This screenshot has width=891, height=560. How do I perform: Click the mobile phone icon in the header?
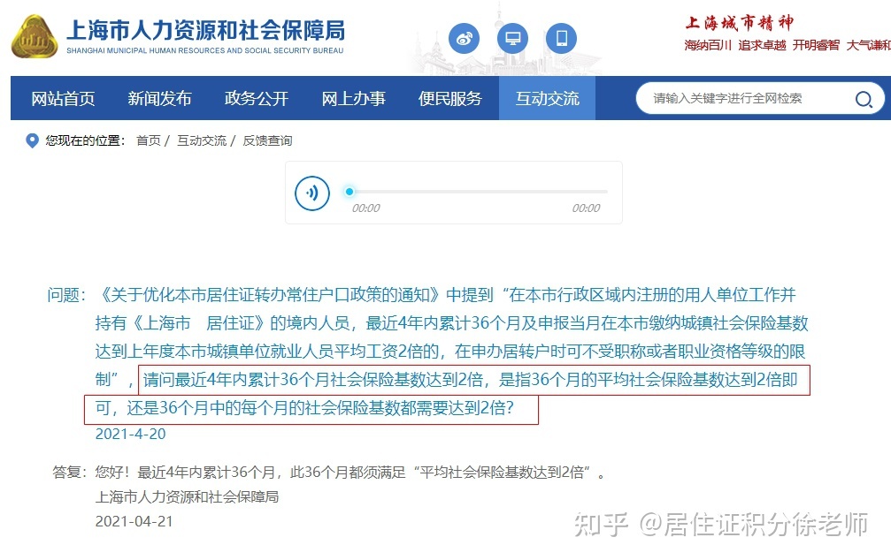(x=562, y=38)
